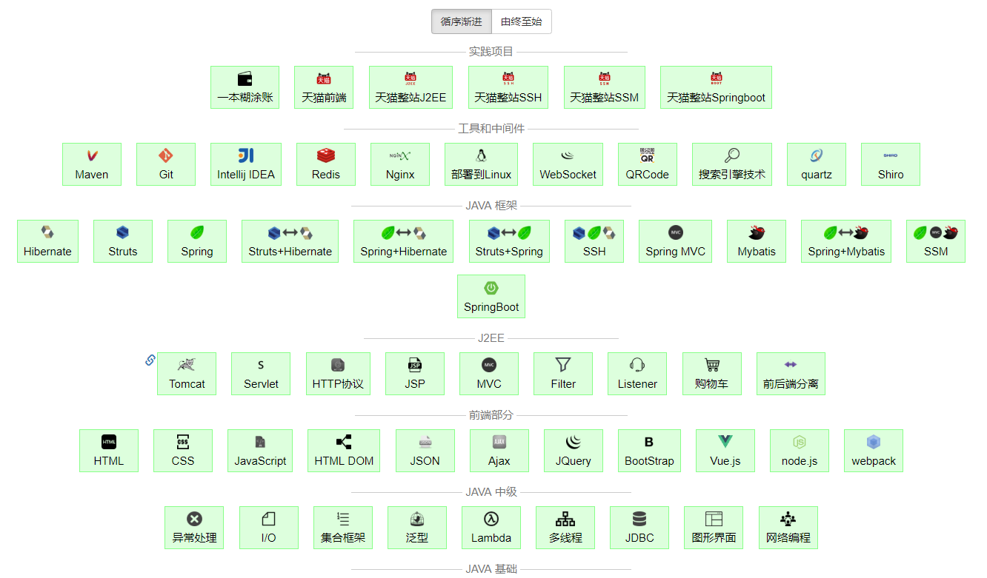987x578 pixels.
Task: Click the Servlet card
Action: pyautogui.click(x=261, y=374)
